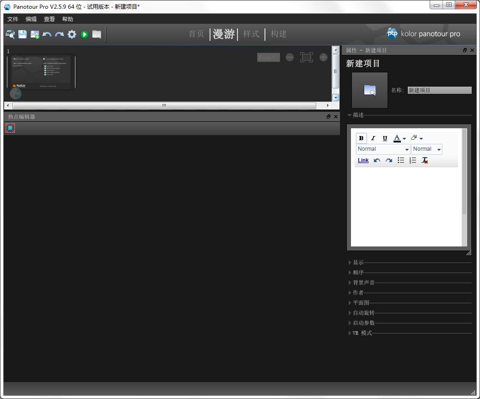Screen dimensions: 480x399
Task: Click the 名称 project name input field
Action: click(x=439, y=90)
